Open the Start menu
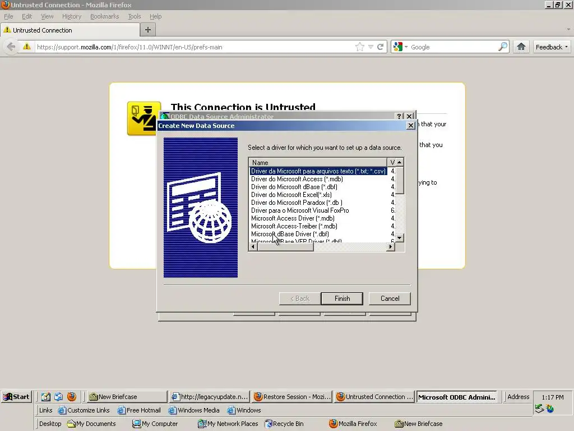 (x=16, y=397)
